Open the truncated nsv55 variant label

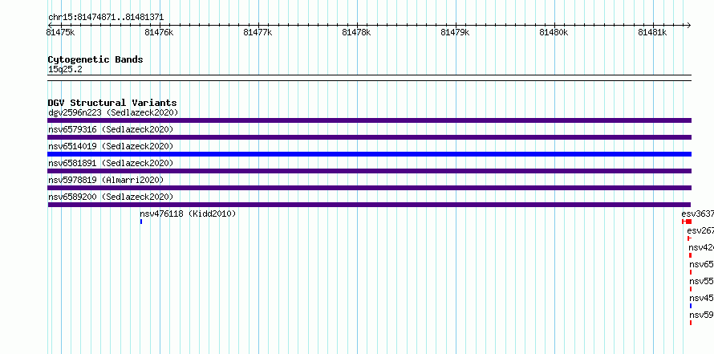(x=702, y=281)
